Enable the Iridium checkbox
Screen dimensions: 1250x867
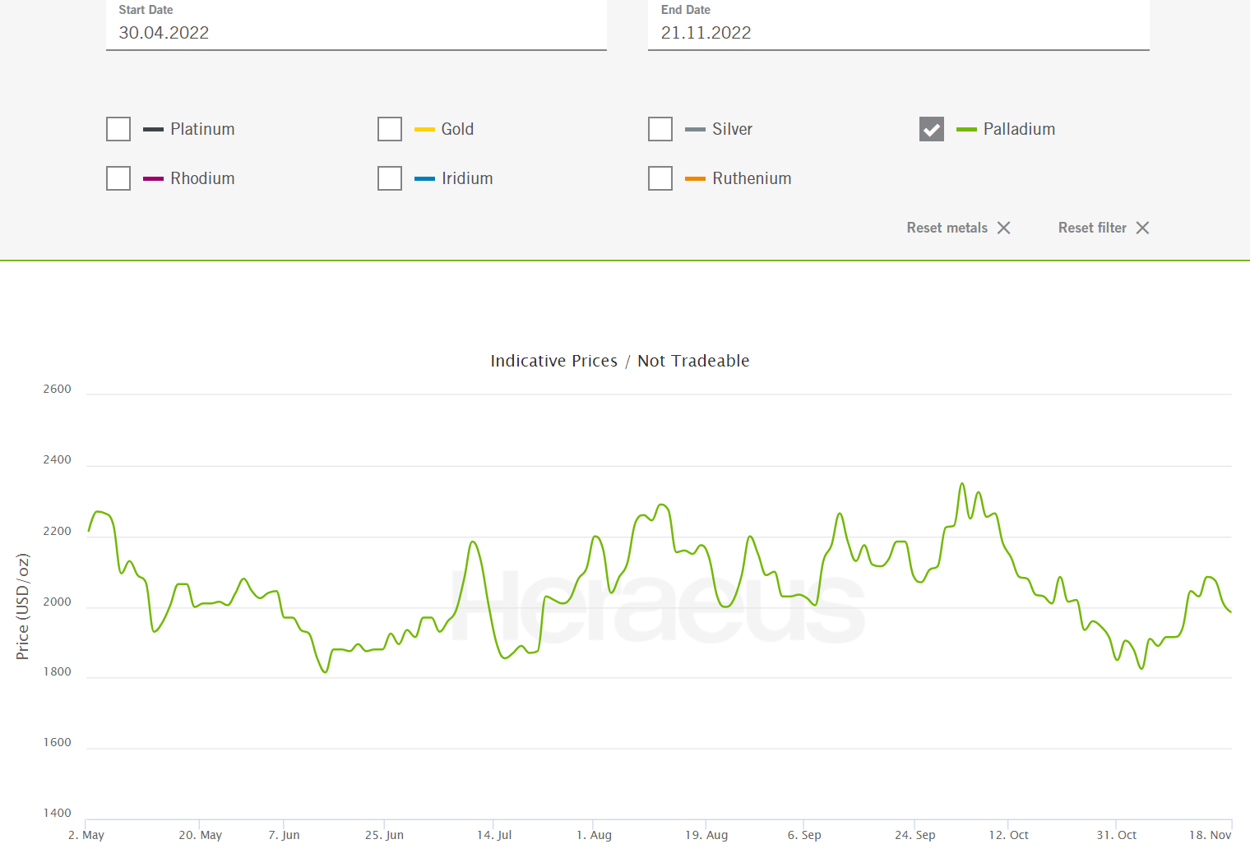click(x=390, y=178)
